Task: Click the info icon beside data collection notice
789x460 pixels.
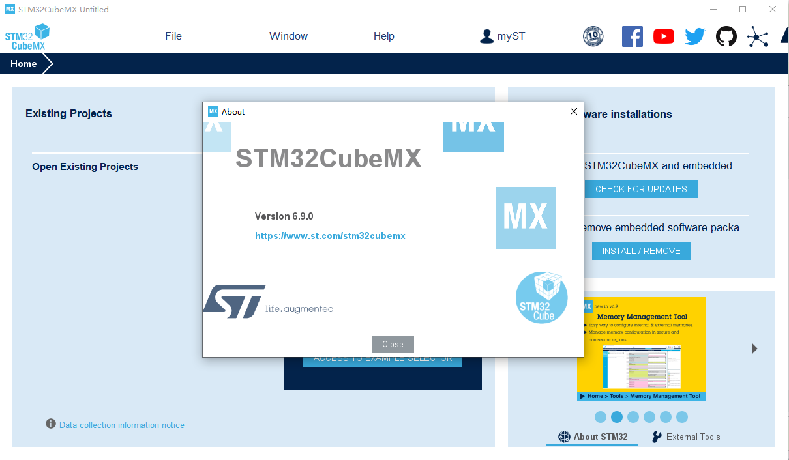Action: [51, 424]
